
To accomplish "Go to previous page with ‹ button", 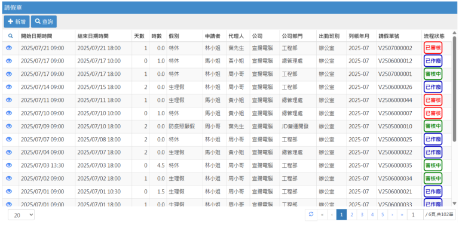I will (332, 215).
